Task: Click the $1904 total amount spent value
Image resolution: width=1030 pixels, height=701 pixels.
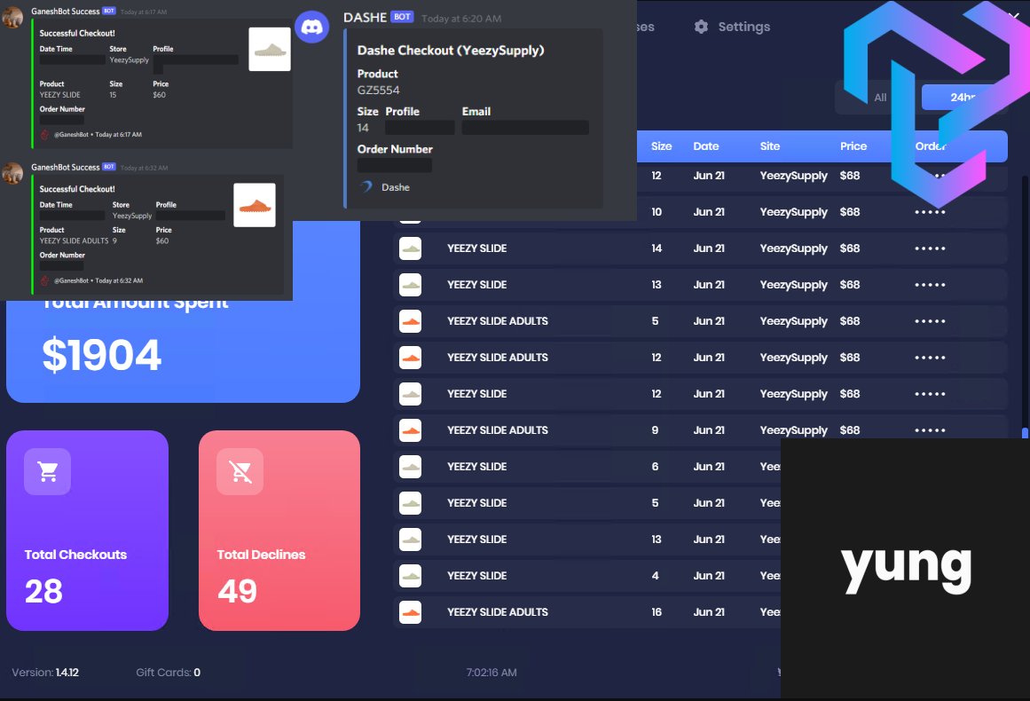Action: pyautogui.click(x=102, y=355)
